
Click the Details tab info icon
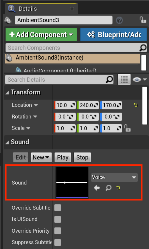pos(11,8)
